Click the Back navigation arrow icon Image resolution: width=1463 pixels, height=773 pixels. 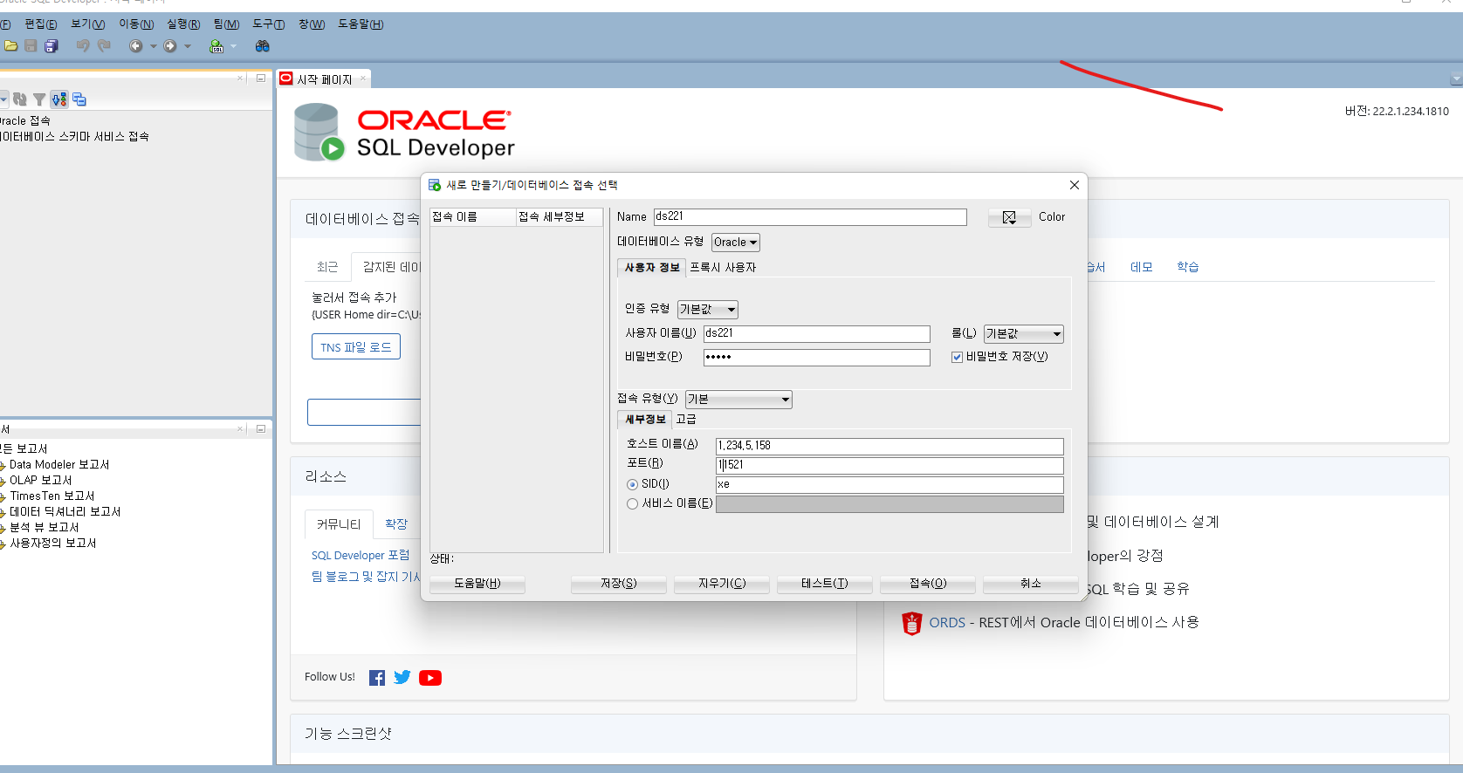(x=136, y=46)
